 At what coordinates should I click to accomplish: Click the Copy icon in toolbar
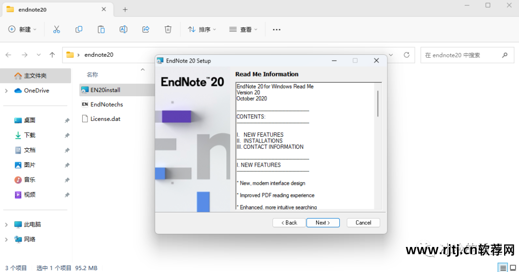coord(79,29)
